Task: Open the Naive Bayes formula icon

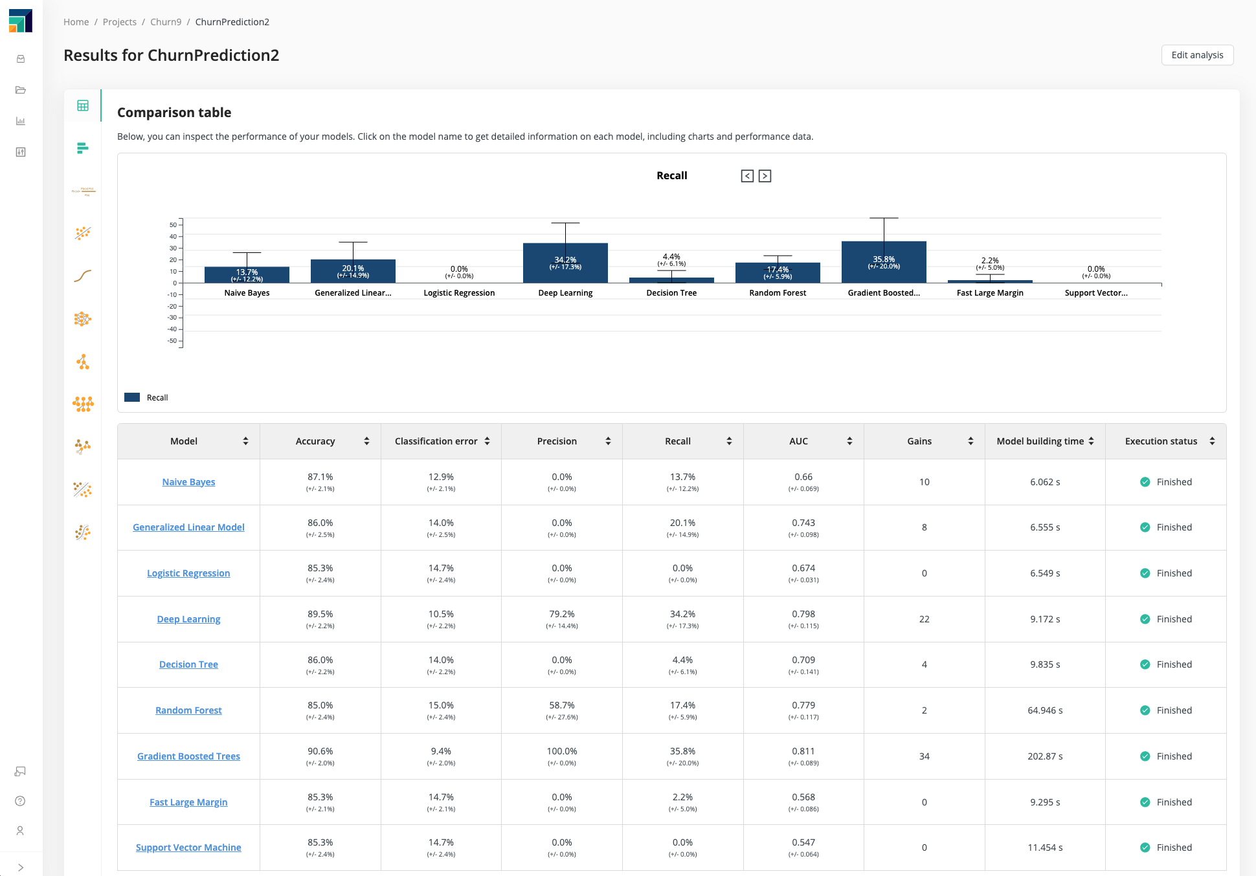Action: [x=83, y=191]
